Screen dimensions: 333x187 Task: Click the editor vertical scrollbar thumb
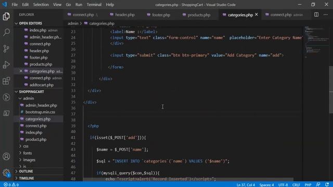(331, 90)
